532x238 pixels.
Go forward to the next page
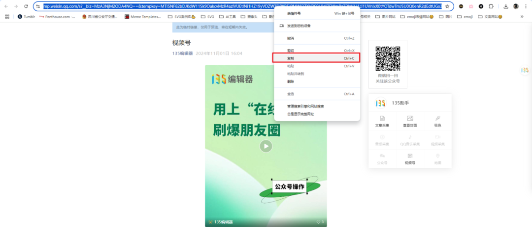(x=16, y=6)
